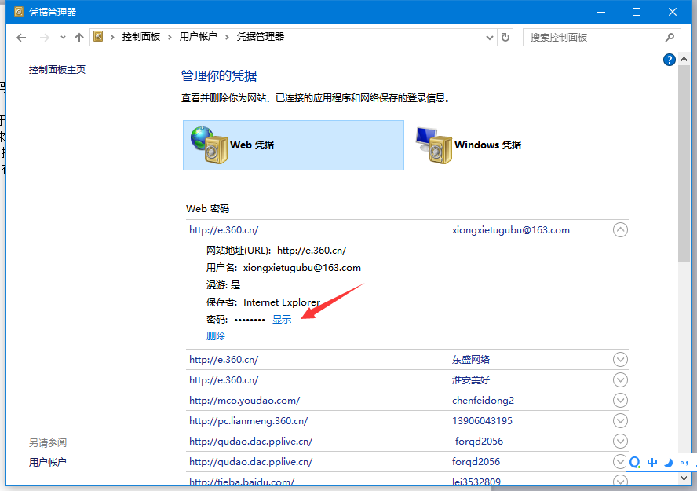
Task: Click the Back navigation arrow
Action: coord(21,38)
